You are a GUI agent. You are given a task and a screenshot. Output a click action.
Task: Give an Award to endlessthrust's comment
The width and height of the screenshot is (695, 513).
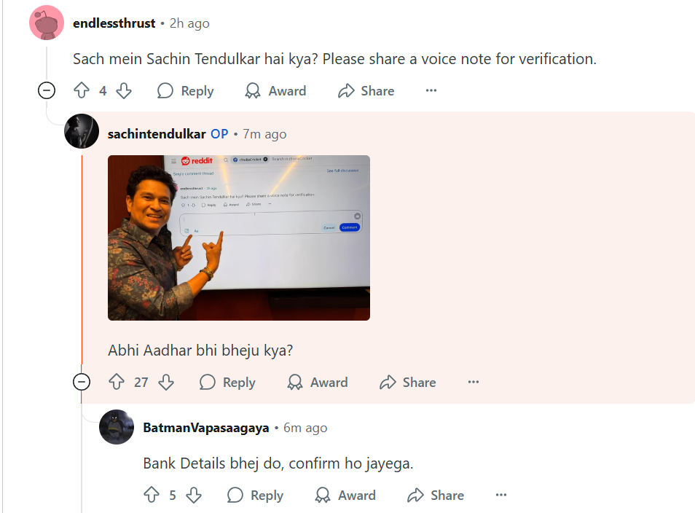pos(275,91)
